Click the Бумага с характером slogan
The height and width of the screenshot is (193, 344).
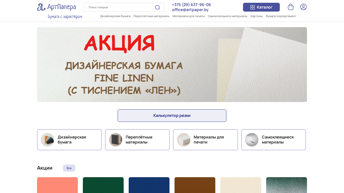tap(65, 17)
